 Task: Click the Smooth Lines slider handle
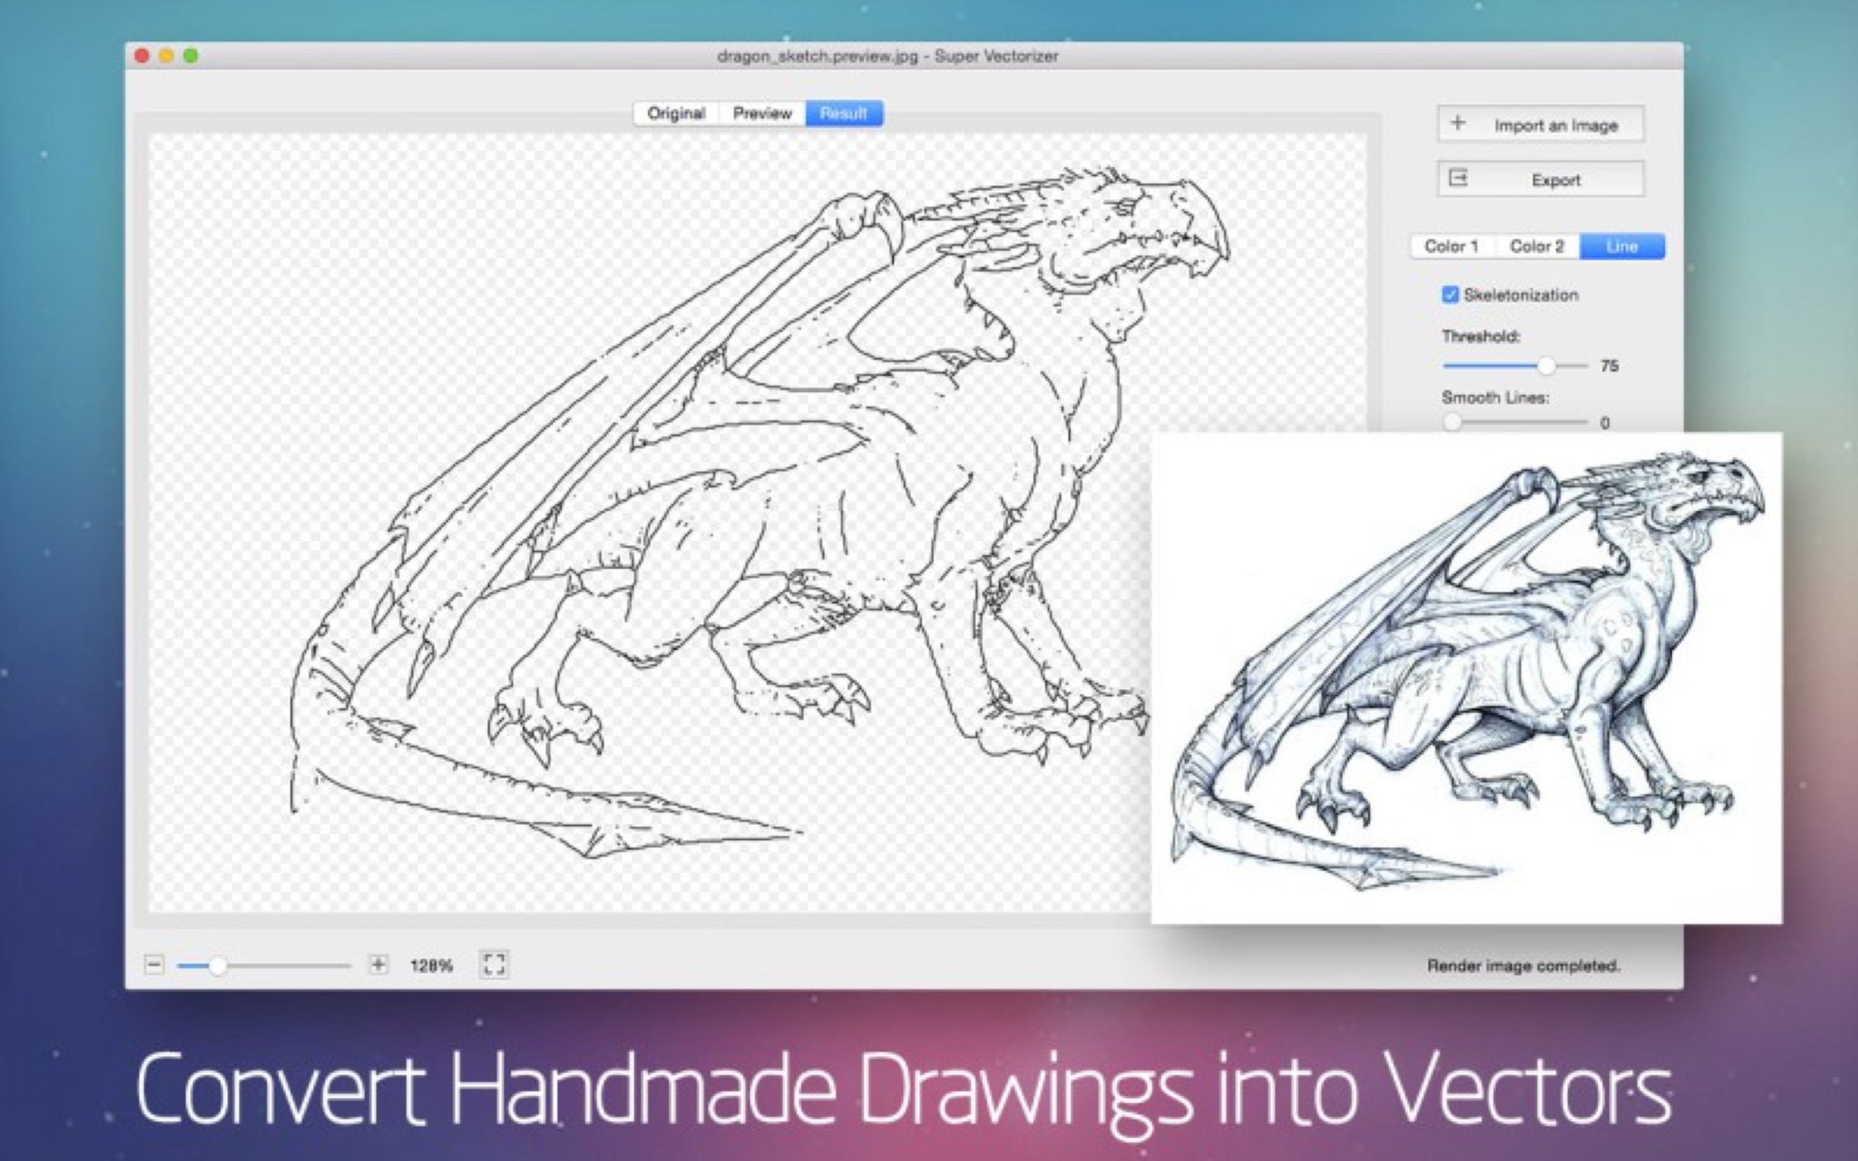(1452, 422)
